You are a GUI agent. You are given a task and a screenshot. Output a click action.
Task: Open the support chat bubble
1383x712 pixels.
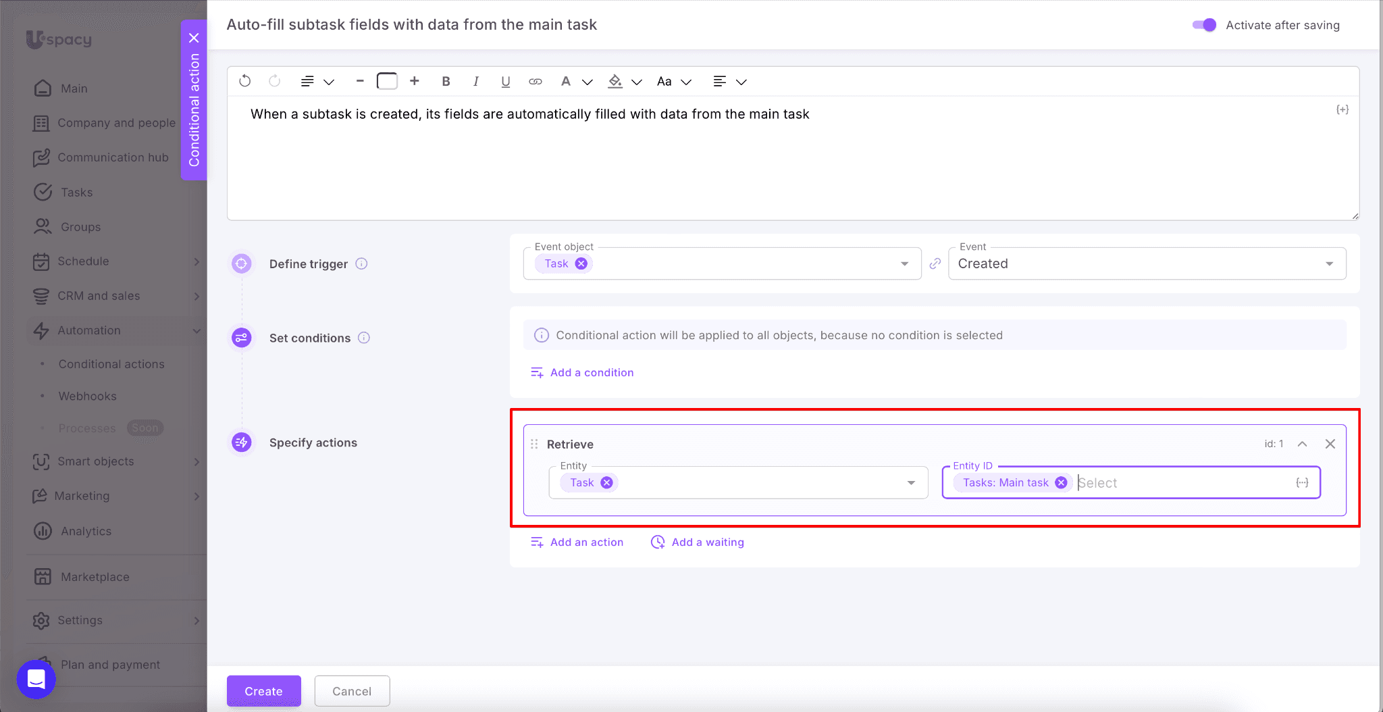pos(36,679)
